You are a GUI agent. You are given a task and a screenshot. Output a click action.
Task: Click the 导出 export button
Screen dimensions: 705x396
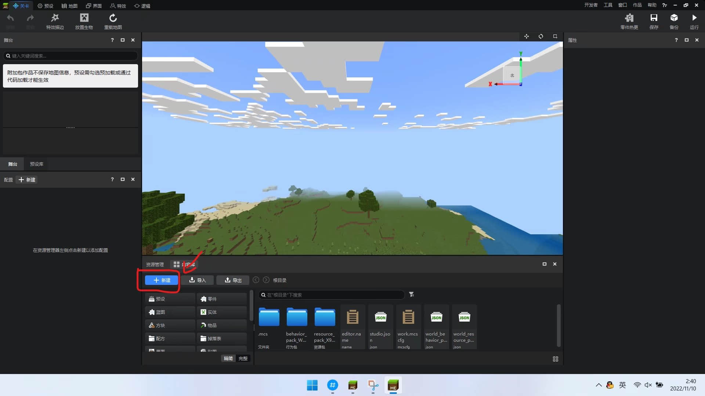tap(233, 280)
